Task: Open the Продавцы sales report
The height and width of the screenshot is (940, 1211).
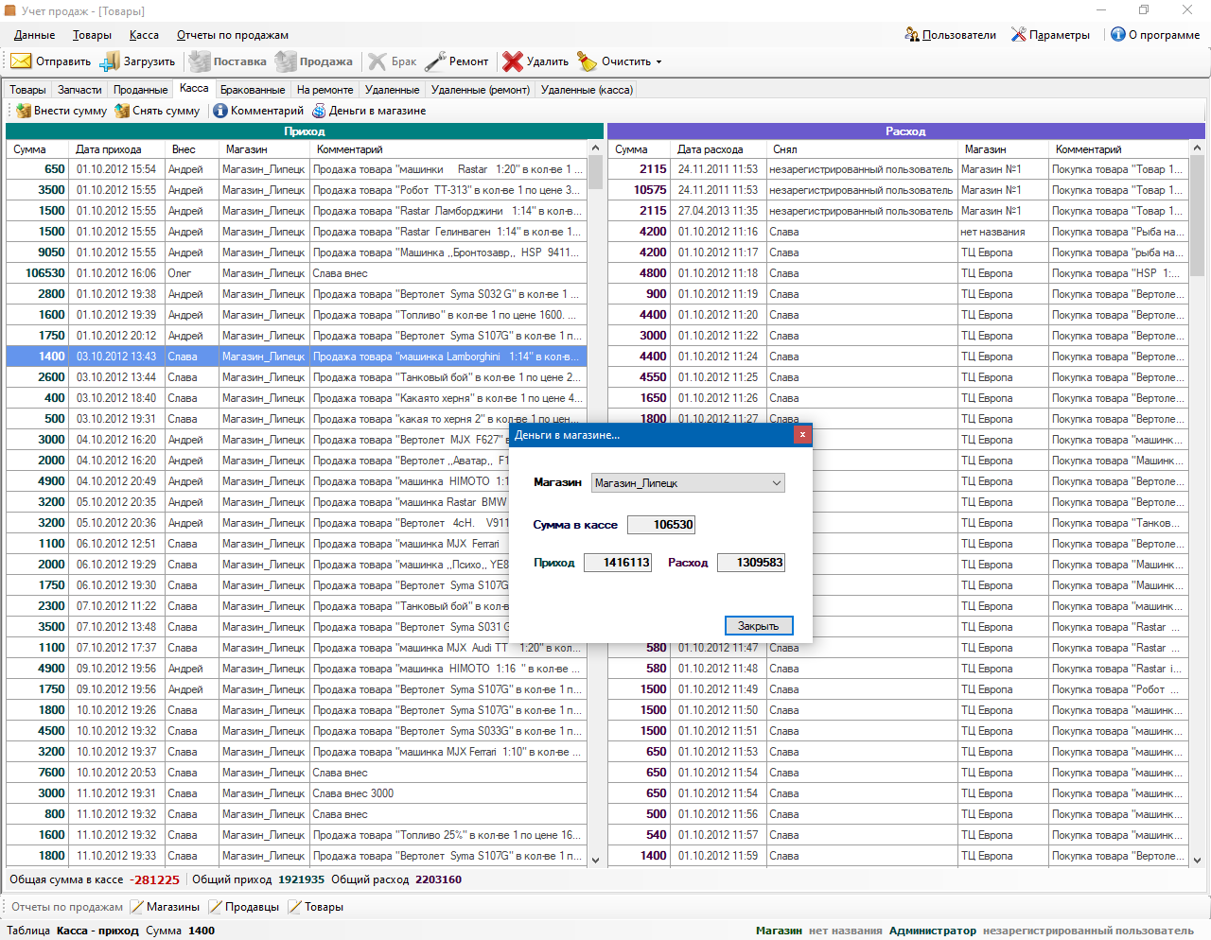Action: [x=244, y=907]
